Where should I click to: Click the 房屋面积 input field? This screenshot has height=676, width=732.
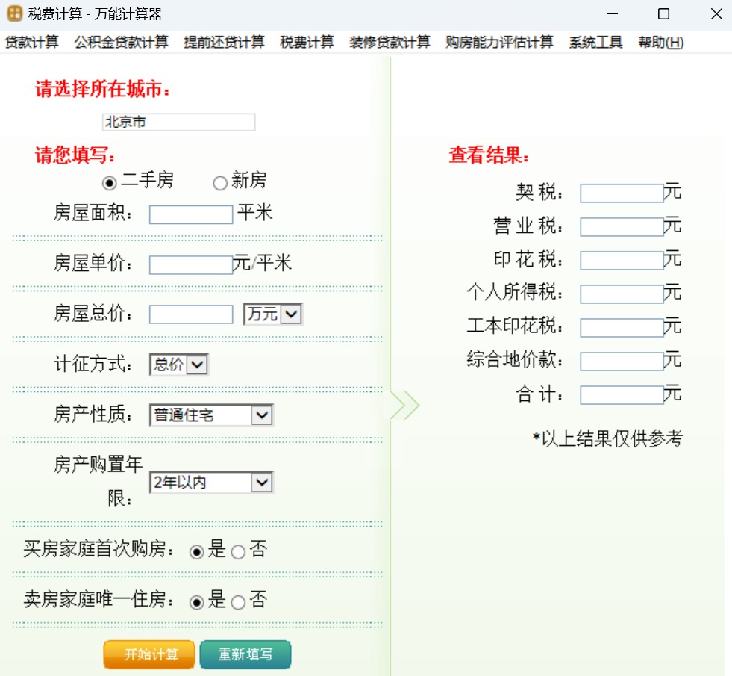(x=190, y=214)
